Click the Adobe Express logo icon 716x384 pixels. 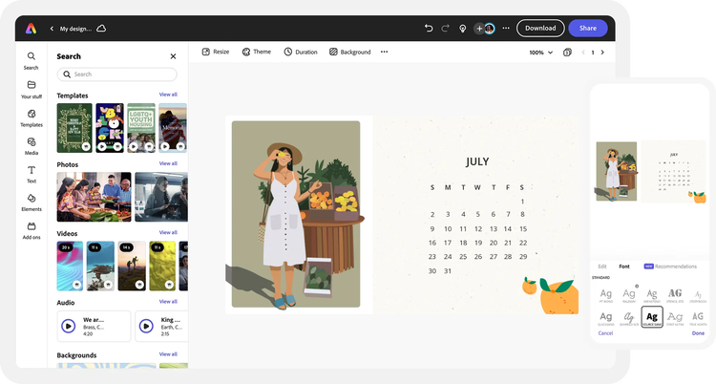point(31,29)
